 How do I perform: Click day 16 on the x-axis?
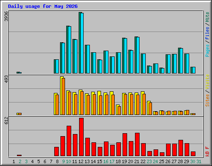pos(106,161)
